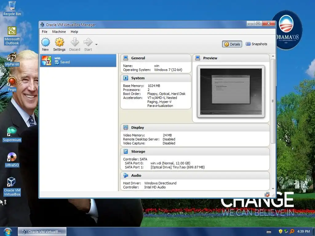Image resolution: width=315 pixels, height=236 pixels.
Task: Open the Storage section heading link
Action: (138, 151)
